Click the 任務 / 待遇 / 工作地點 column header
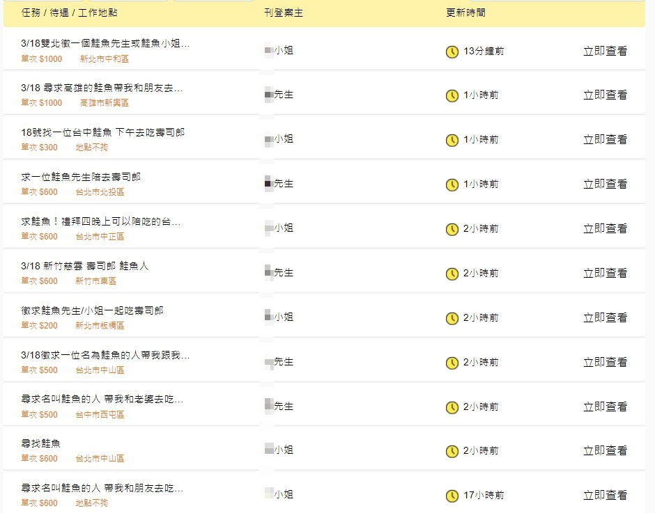 point(70,13)
